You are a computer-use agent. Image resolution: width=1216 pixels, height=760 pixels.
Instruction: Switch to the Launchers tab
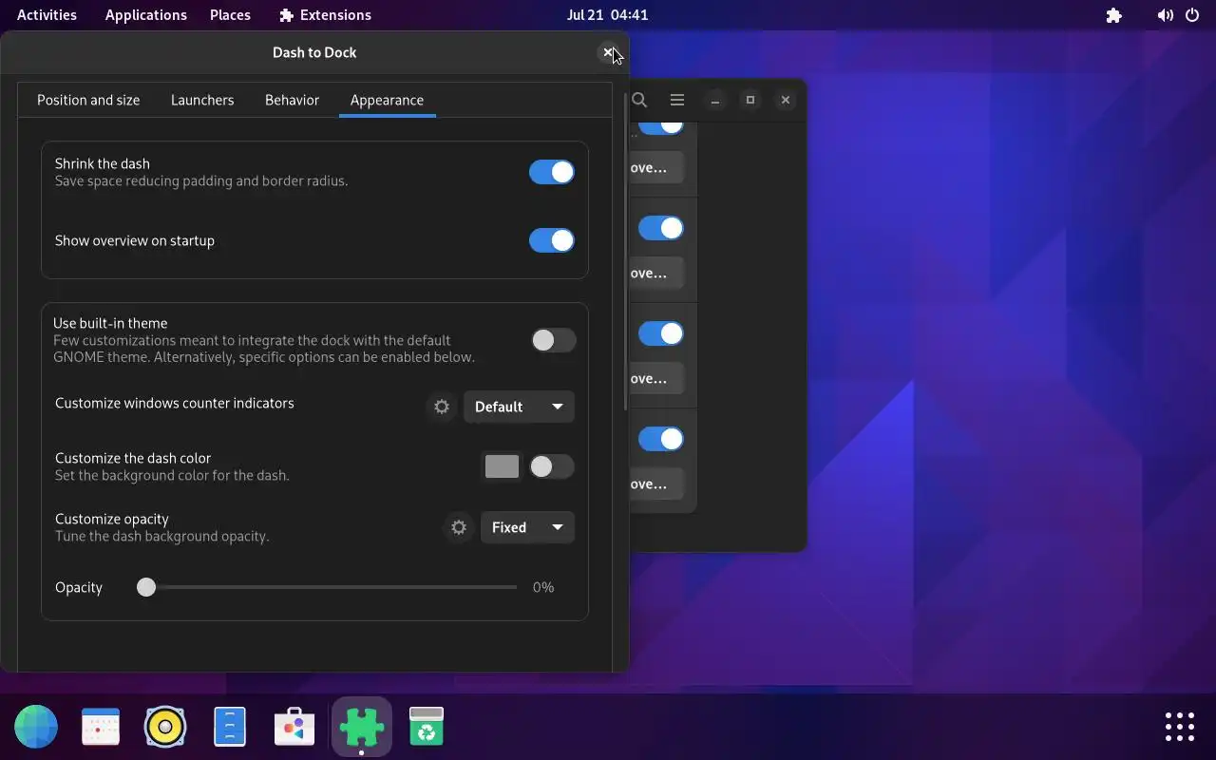202,100
